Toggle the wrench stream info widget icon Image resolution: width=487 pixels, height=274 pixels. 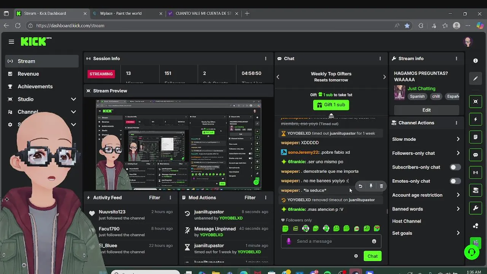[476, 208]
